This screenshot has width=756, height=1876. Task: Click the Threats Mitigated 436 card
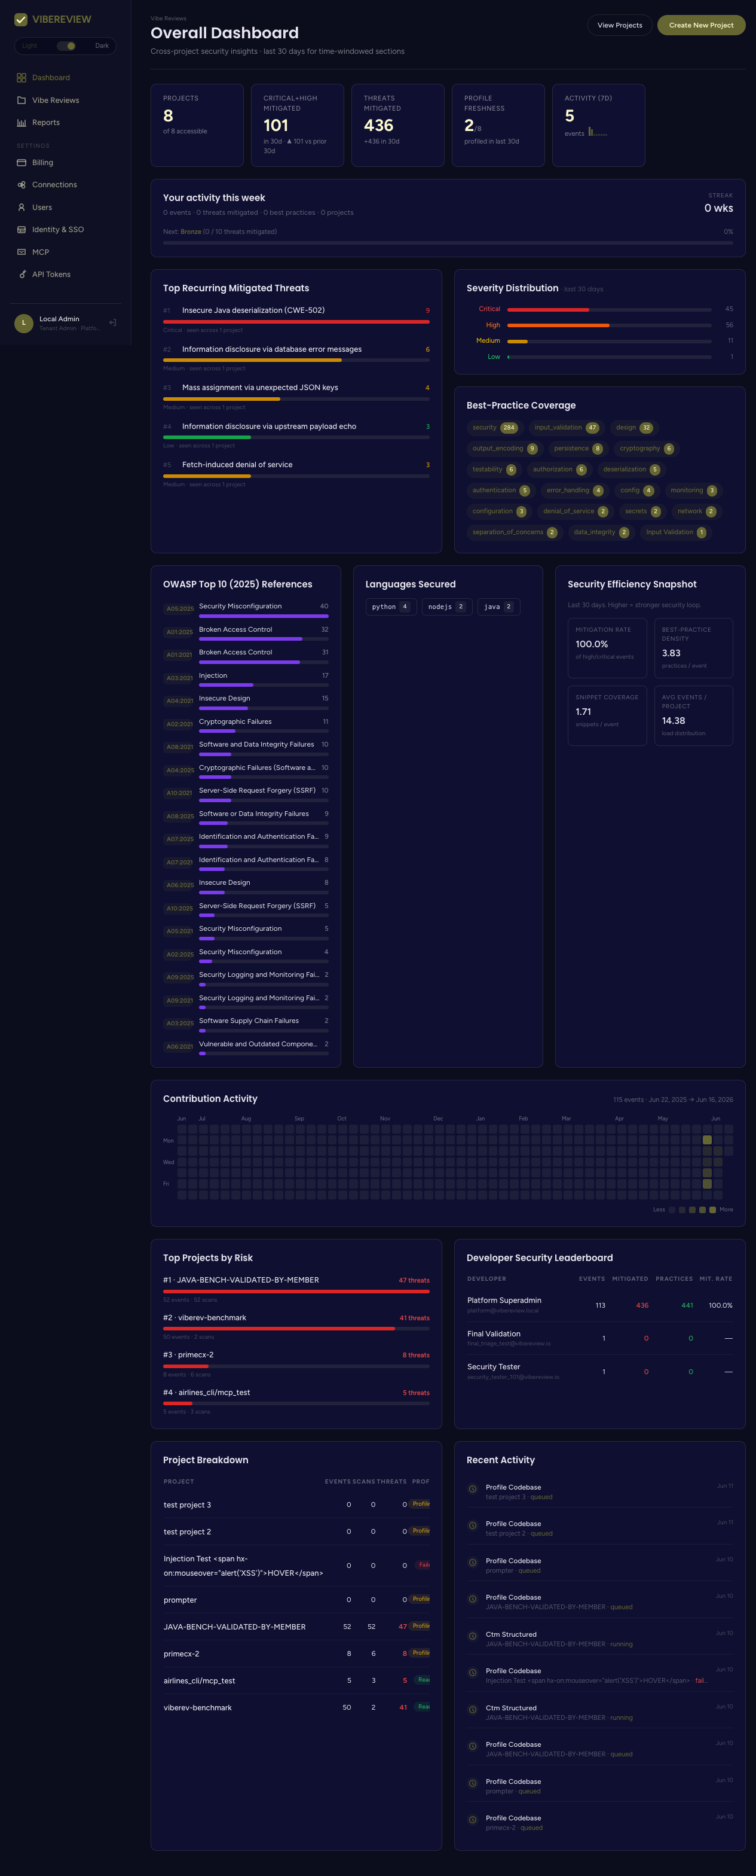(x=398, y=125)
